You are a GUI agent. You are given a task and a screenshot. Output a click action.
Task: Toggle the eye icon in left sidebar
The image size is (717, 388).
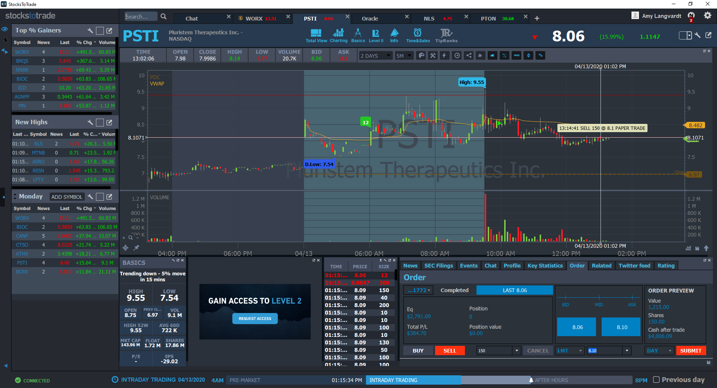click(x=5, y=29)
